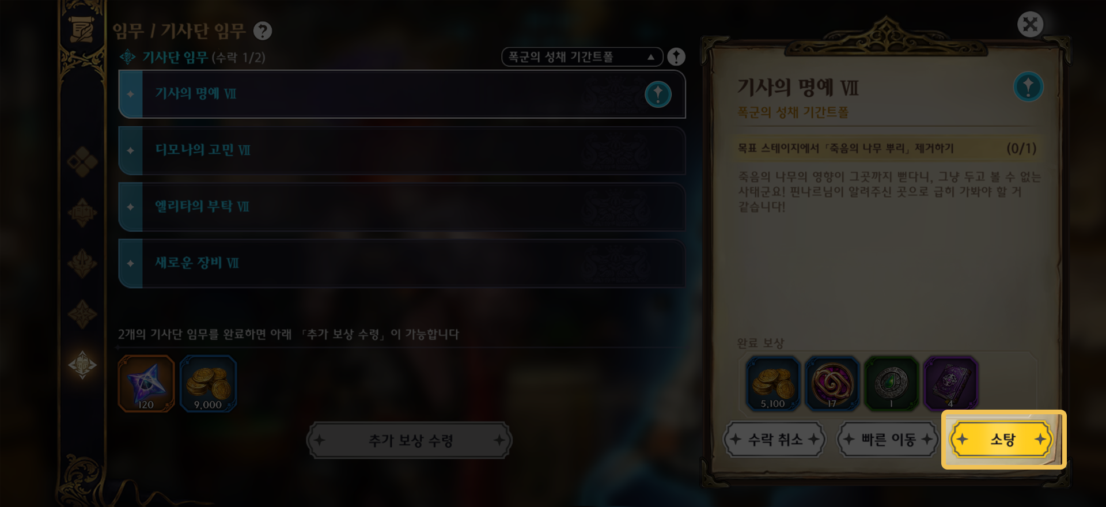The width and height of the screenshot is (1106, 507).
Task: Select the knight order tab in the sidebar
Action: (82, 365)
